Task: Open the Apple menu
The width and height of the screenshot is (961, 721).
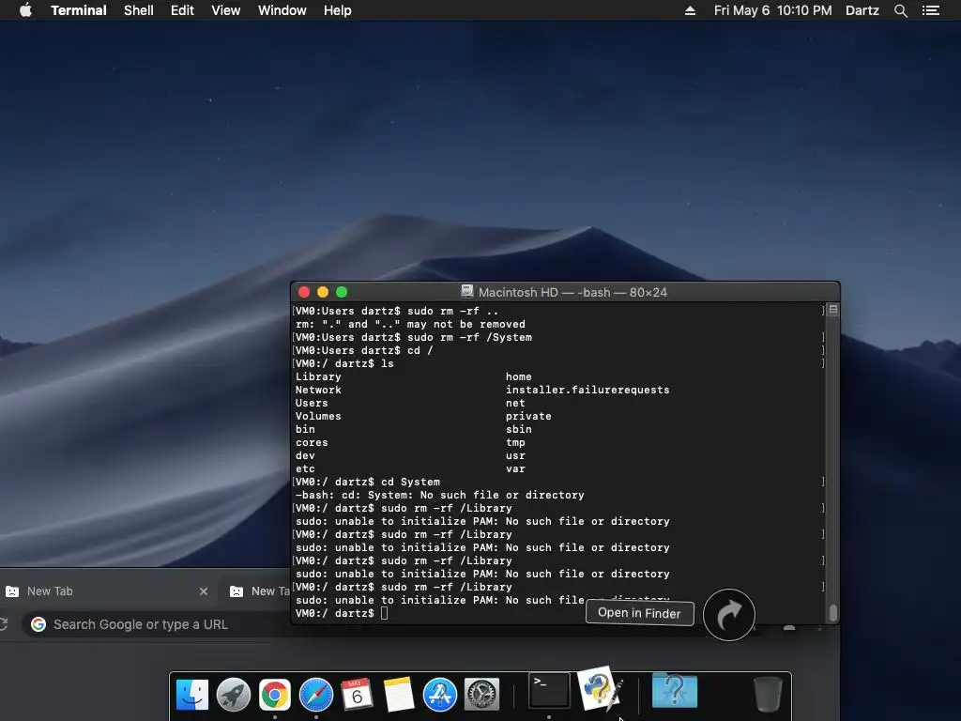Action: (x=25, y=10)
